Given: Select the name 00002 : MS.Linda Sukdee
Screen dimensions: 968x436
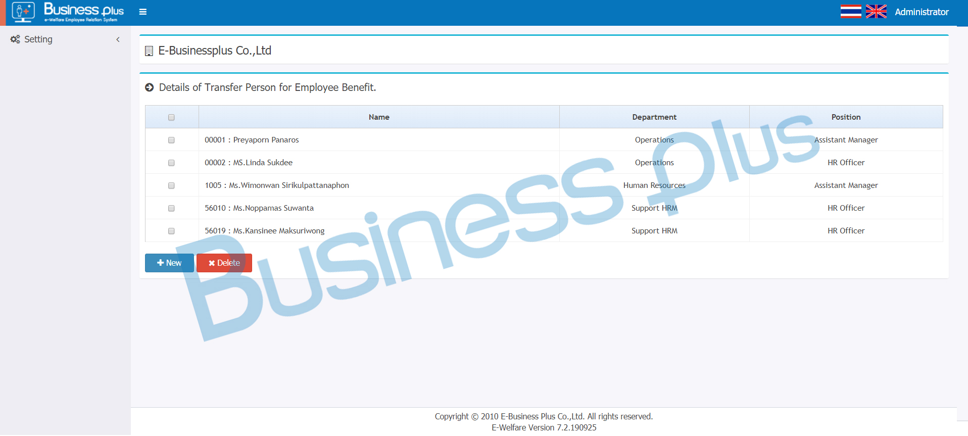Looking at the screenshot, I should coord(249,163).
